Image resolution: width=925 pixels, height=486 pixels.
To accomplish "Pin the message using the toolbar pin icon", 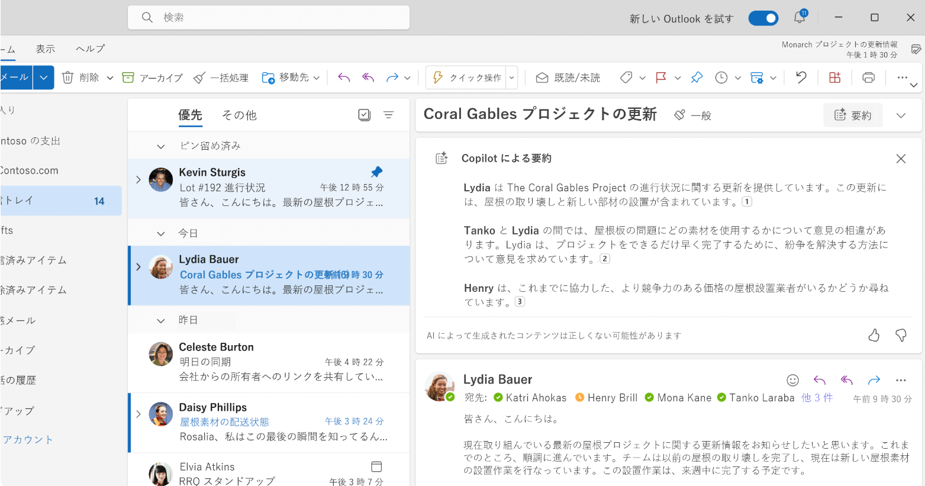I will point(697,78).
